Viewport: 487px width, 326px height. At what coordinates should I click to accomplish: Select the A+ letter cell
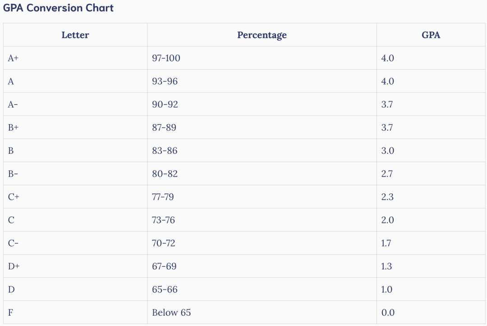pos(14,58)
